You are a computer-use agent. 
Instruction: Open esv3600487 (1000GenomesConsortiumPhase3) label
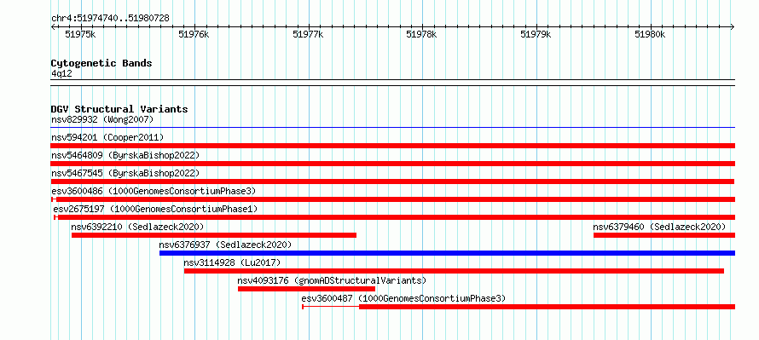(403, 298)
